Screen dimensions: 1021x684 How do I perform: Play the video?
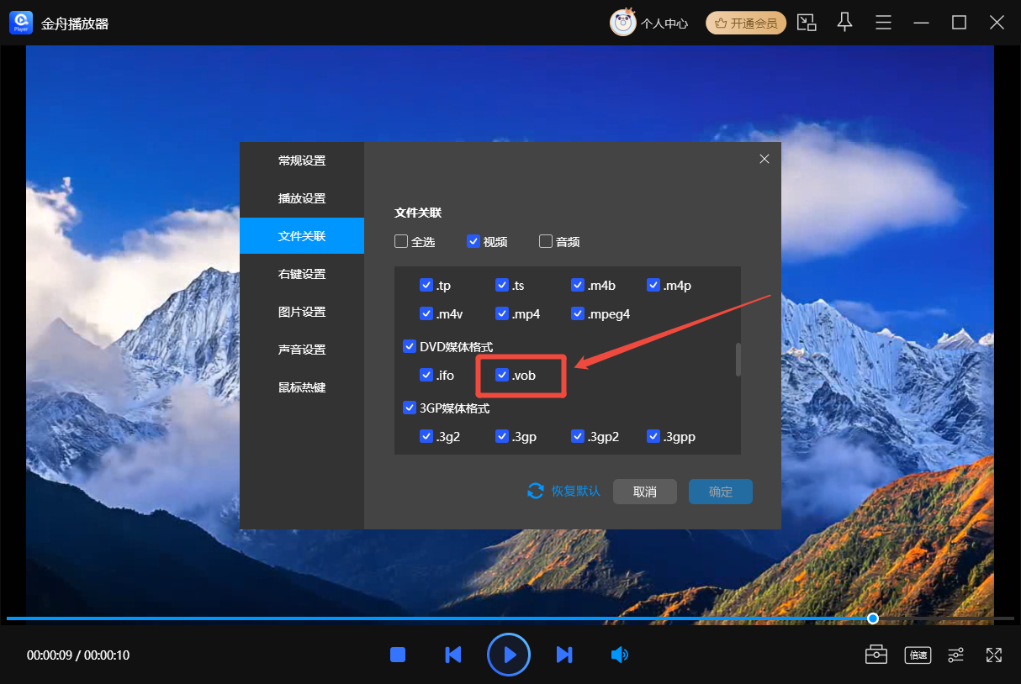pos(509,655)
